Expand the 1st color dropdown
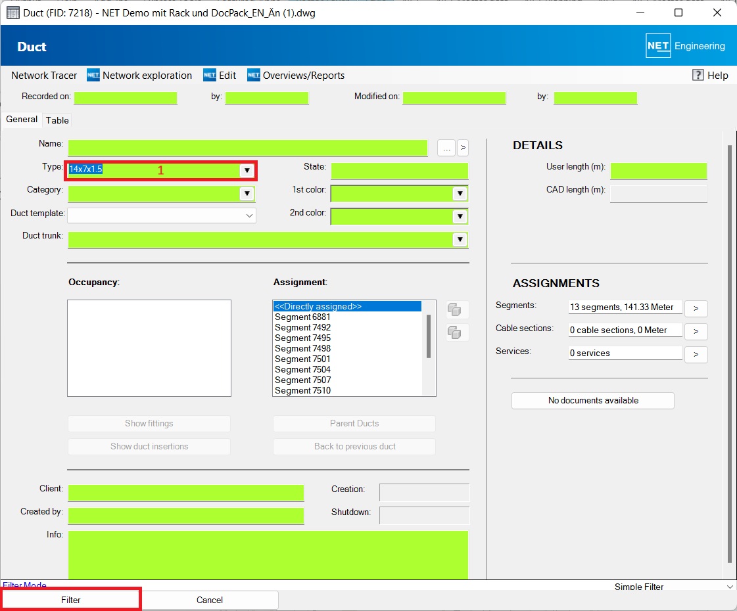The height and width of the screenshot is (611, 737). [x=460, y=194]
